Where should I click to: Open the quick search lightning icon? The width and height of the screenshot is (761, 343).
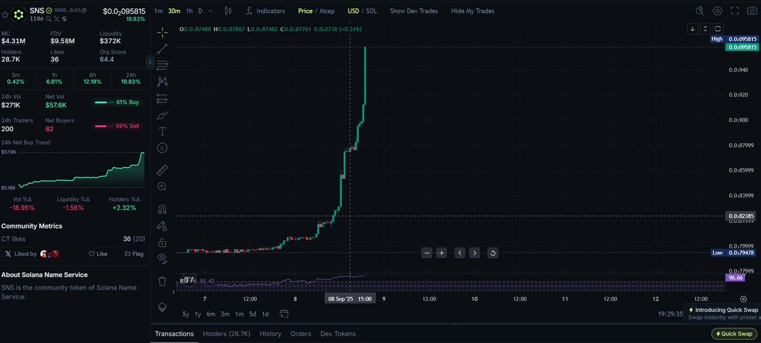point(699,11)
